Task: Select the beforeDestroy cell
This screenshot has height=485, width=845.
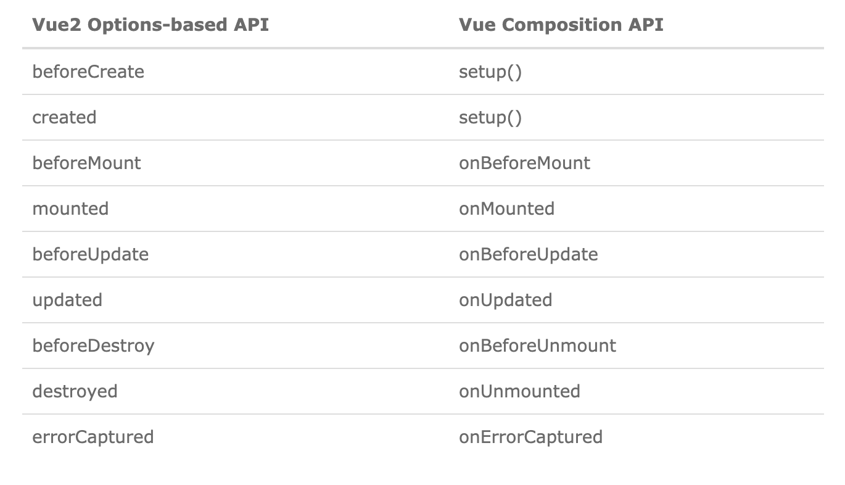Action: tap(93, 346)
